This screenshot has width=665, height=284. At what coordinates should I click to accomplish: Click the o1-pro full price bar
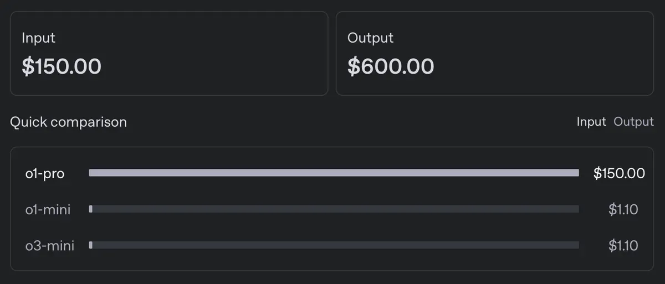click(334, 173)
